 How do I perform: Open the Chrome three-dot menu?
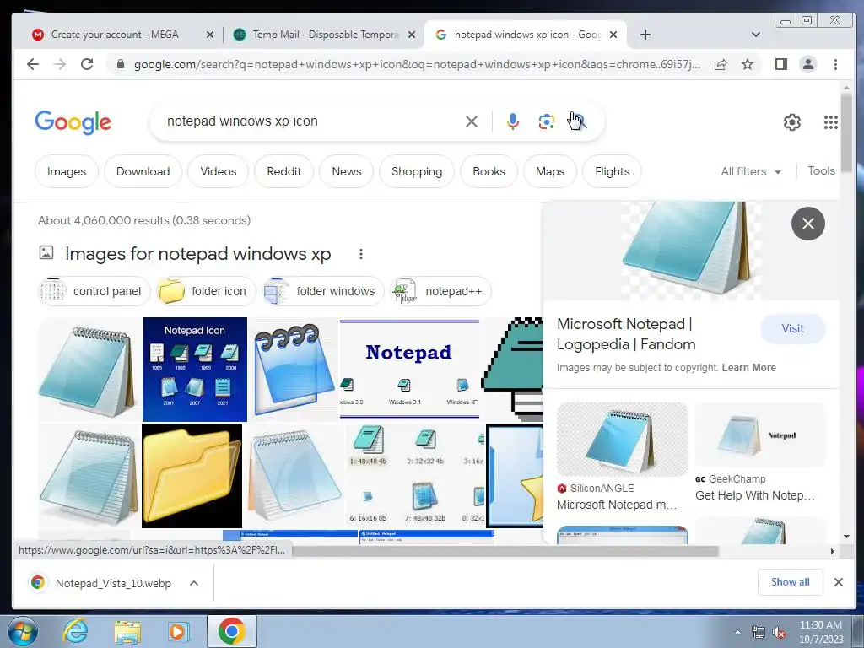835,64
